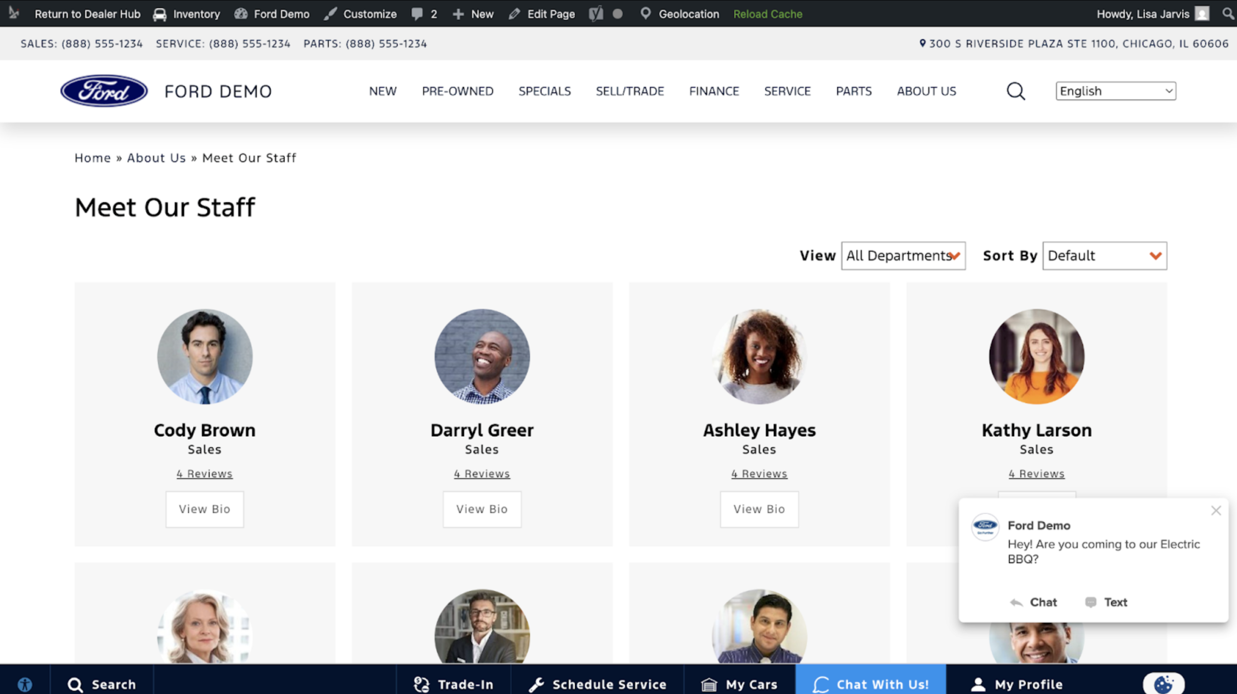This screenshot has height=694, width=1237.
Task: Click View Bio for Ashley Hayes
Action: (759, 509)
